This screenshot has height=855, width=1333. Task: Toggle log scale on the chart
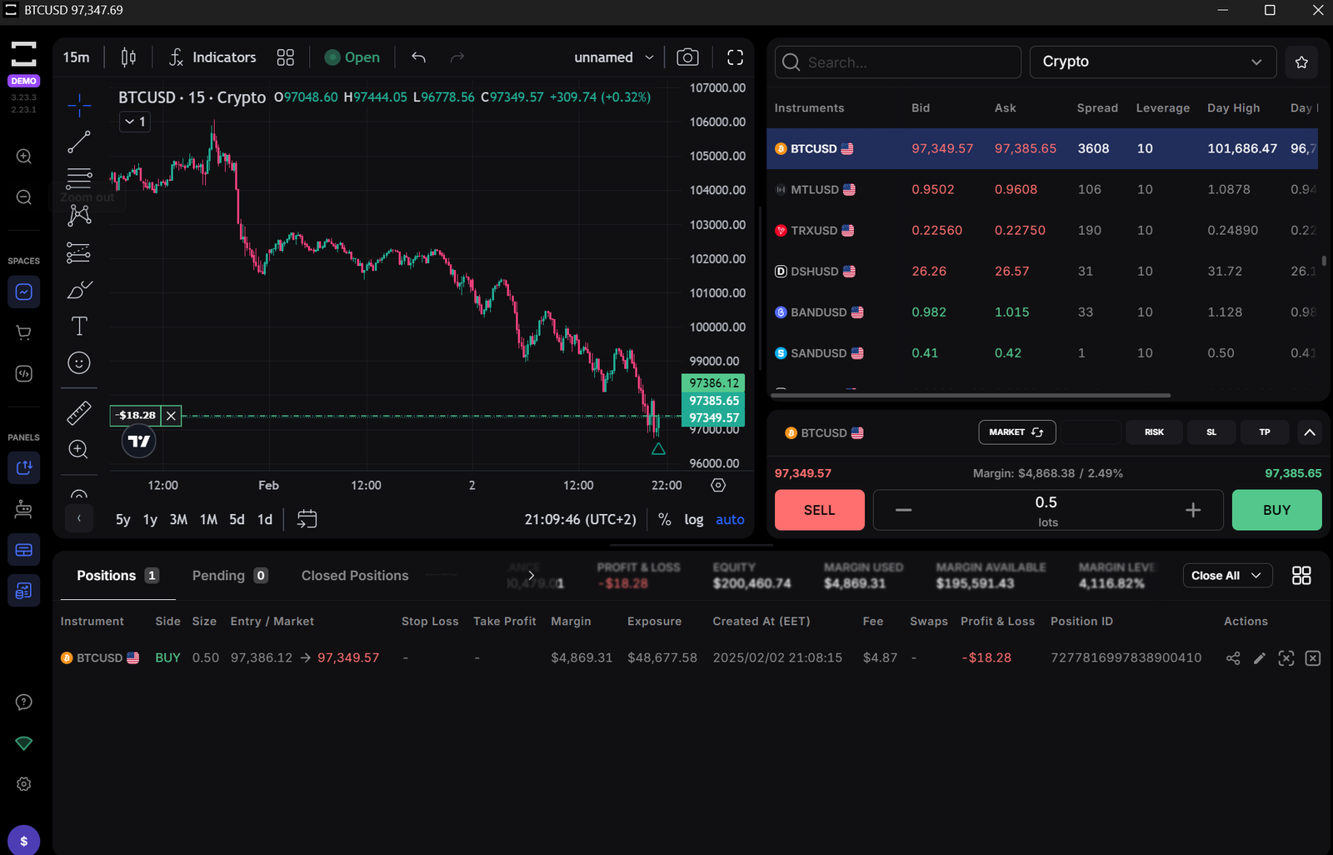coord(694,520)
